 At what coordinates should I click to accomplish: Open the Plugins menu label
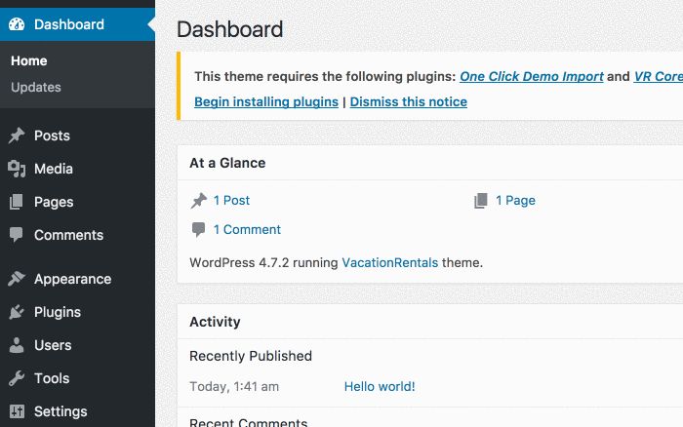[x=58, y=312]
